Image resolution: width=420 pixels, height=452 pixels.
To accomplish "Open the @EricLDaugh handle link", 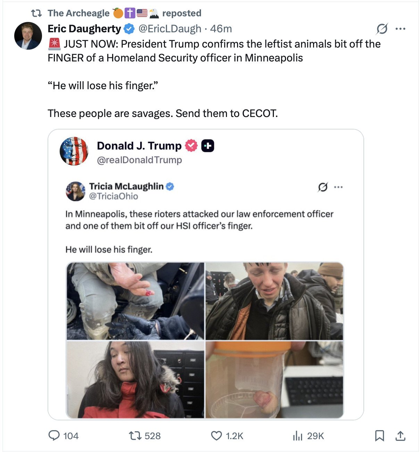I will point(170,29).
